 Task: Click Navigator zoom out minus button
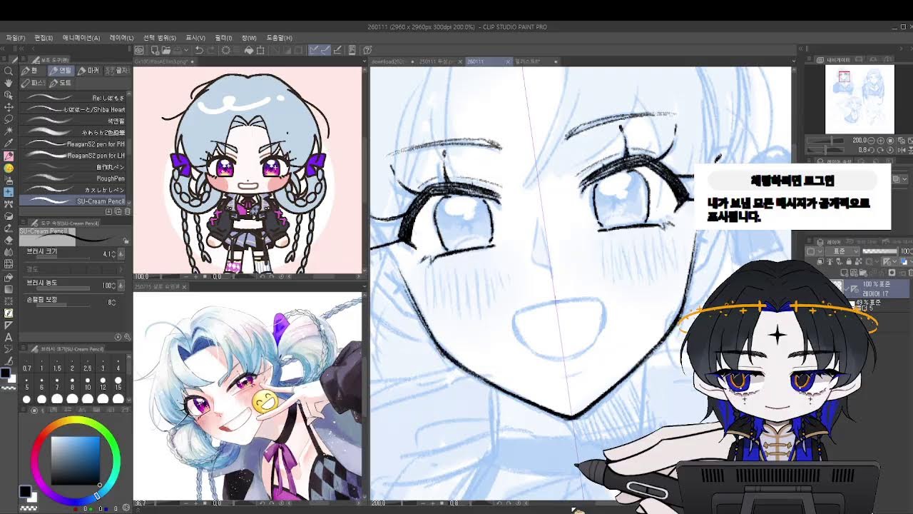click(872, 141)
